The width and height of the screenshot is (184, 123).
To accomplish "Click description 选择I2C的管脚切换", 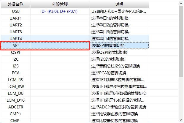I will (x=108, y=59).
